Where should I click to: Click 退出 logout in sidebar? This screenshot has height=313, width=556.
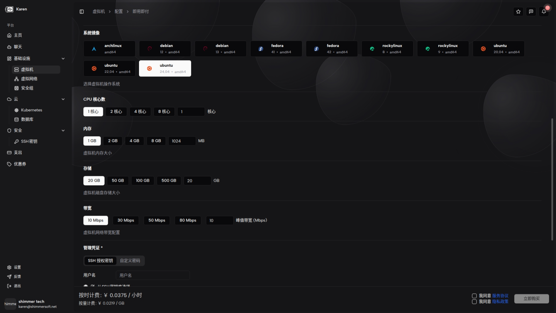[17, 286]
